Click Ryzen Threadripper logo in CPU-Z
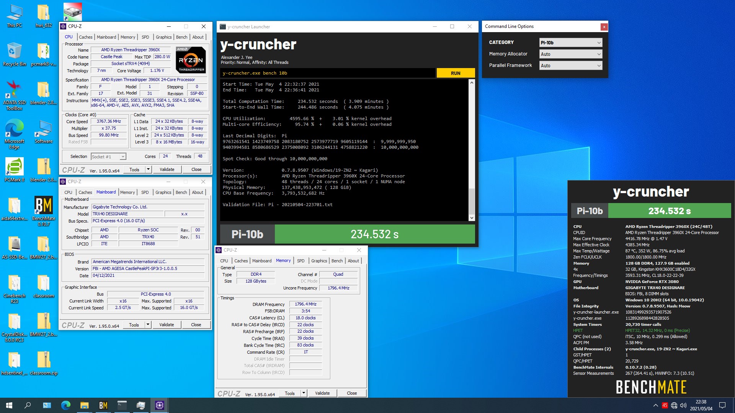Viewport: 735px width, 413px height. coord(191,60)
